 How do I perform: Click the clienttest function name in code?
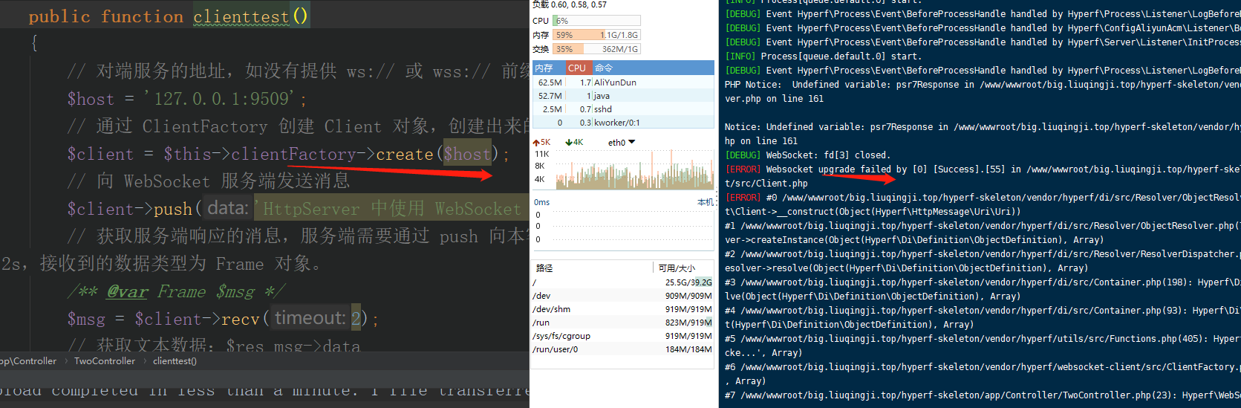pyautogui.click(x=241, y=16)
